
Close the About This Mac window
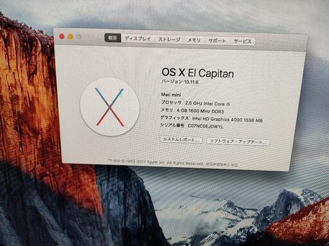[62, 37]
